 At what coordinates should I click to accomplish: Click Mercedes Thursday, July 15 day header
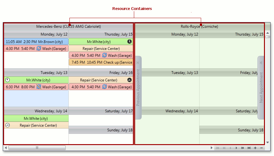point(101,34)
